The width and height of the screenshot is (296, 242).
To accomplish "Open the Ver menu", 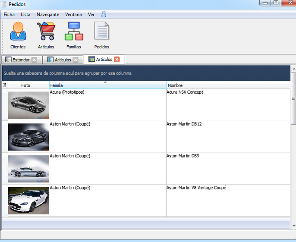I will pos(91,15).
